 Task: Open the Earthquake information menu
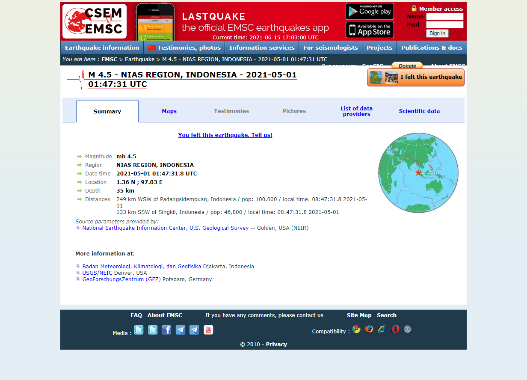tap(102, 47)
